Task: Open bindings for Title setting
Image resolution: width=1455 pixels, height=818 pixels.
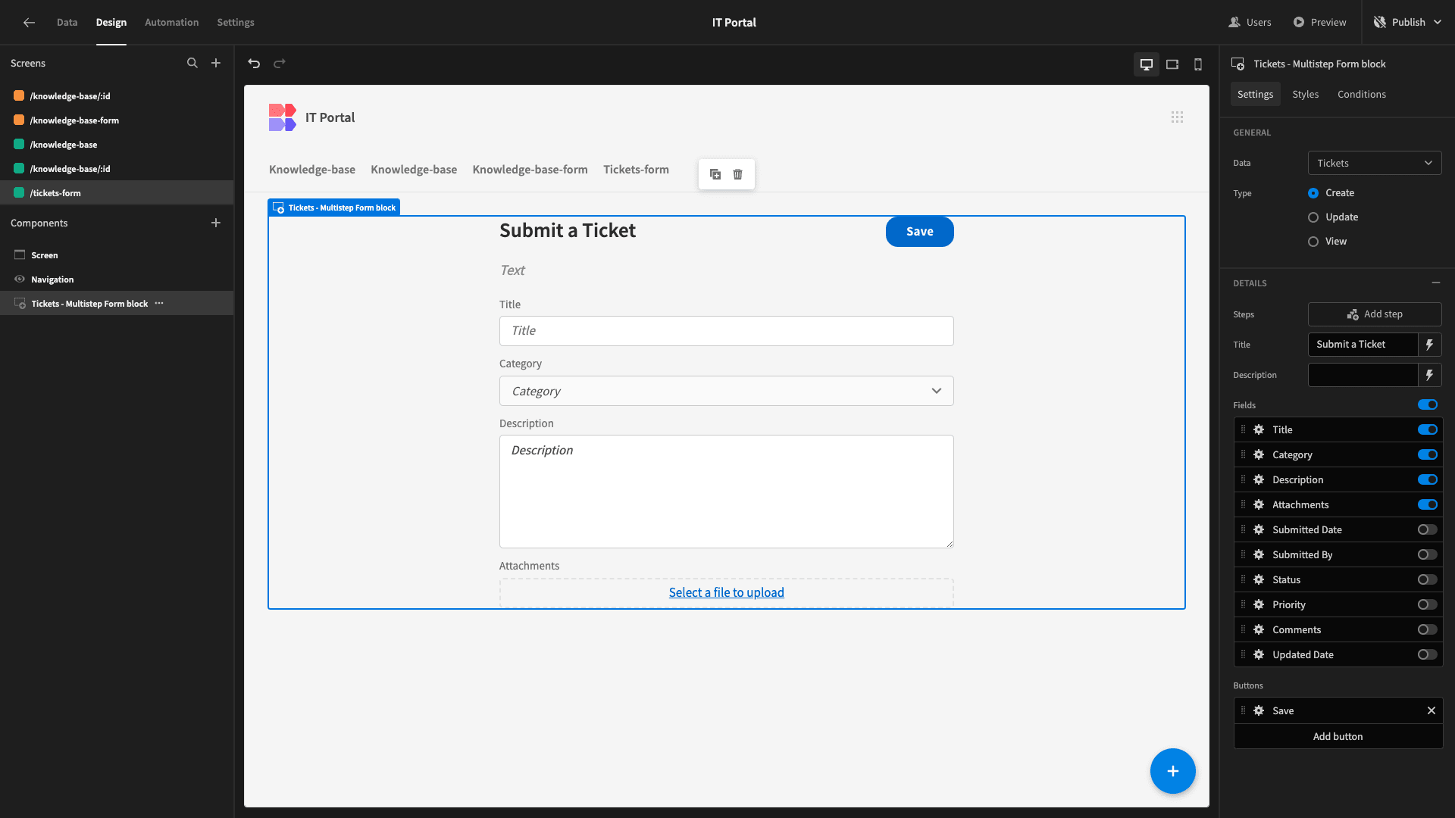Action: (x=1429, y=345)
